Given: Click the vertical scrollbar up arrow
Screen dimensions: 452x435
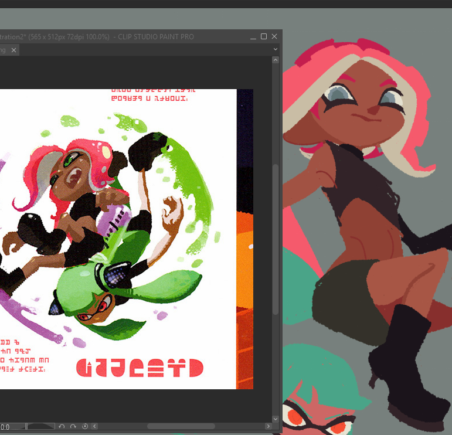Looking at the screenshot, I should 275,60.
